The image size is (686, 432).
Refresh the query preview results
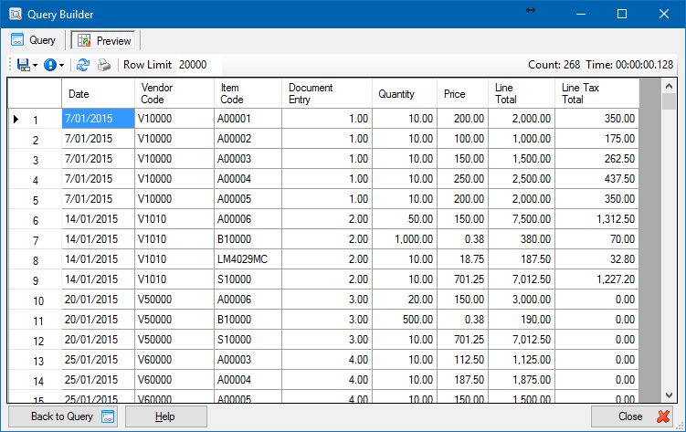point(83,65)
